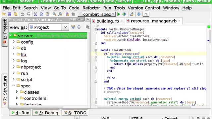Click hide-side-panel arrow beside editor tabs
This screenshot has width=212, height=119.
pos(87,20)
